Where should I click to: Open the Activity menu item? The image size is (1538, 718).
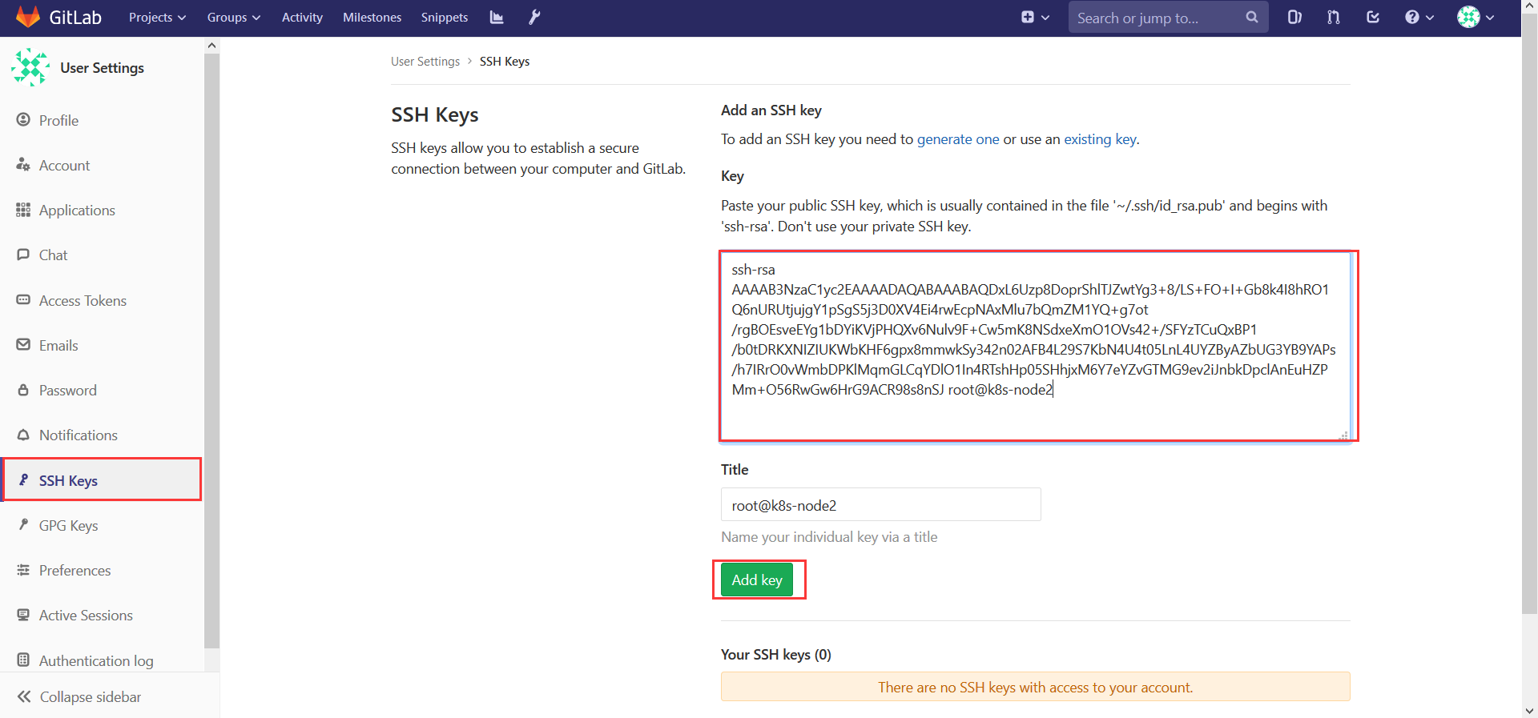302,17
